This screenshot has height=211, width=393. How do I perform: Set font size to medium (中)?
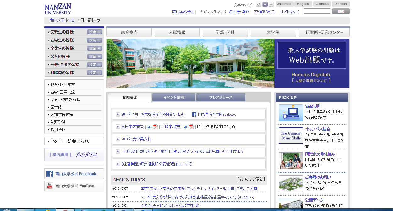(265, 4)
